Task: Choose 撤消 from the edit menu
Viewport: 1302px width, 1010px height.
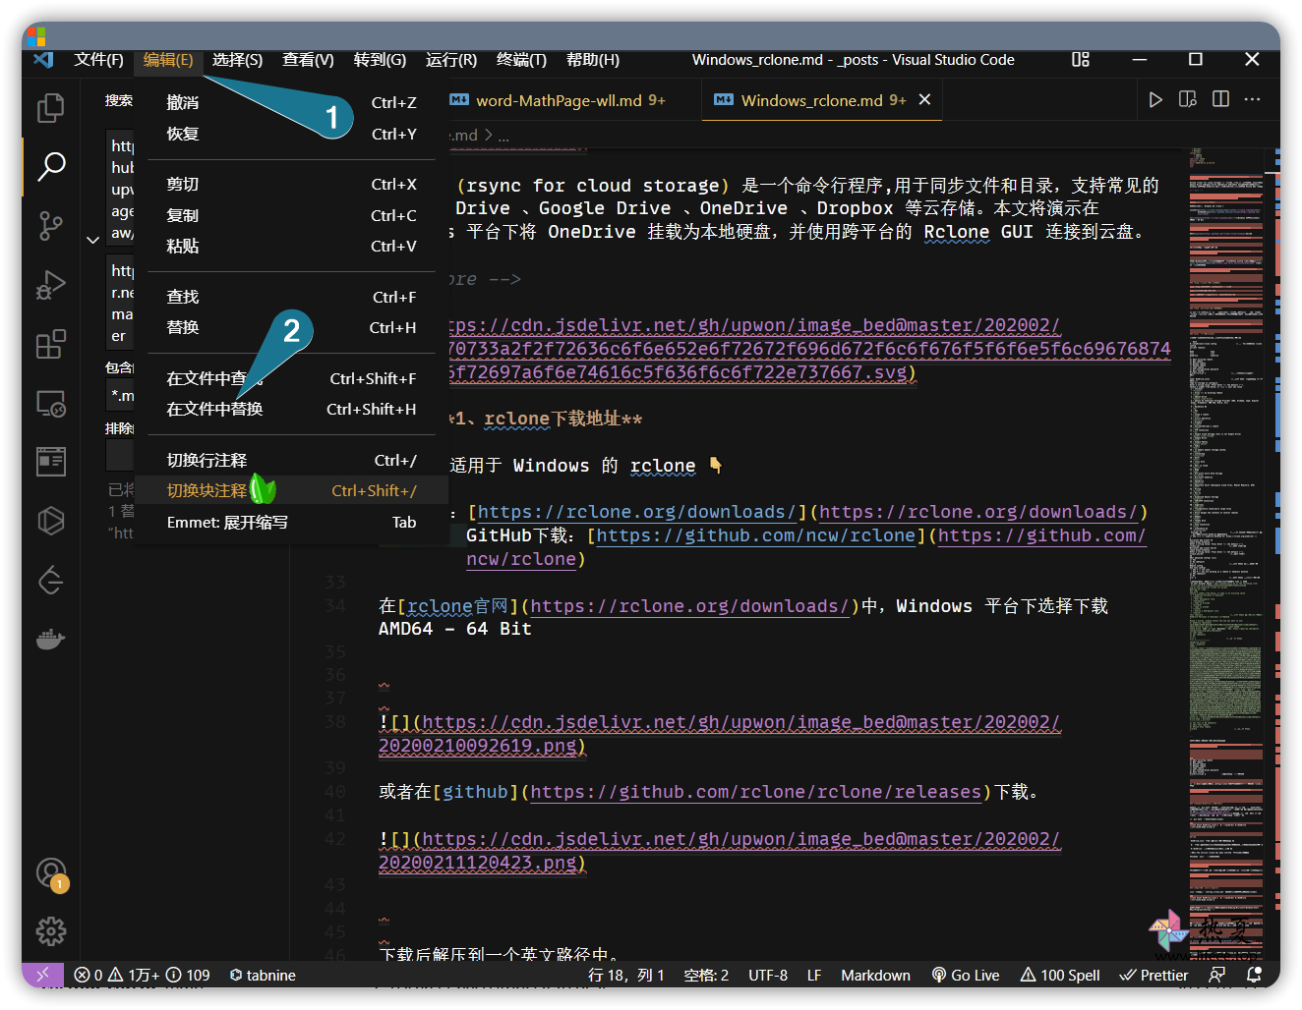Action: click(x=291, y=102)
